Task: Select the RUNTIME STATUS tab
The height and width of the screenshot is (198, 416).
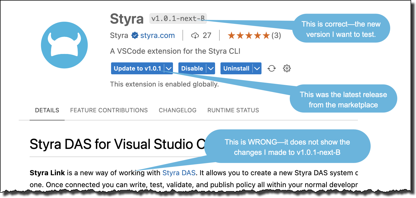Action: coord(233,110)
